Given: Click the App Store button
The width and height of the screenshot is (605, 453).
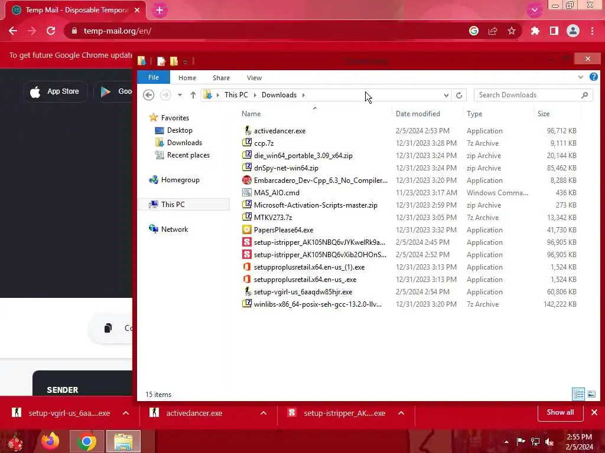Looking at the screenshot, I should (x=55, y=91).
